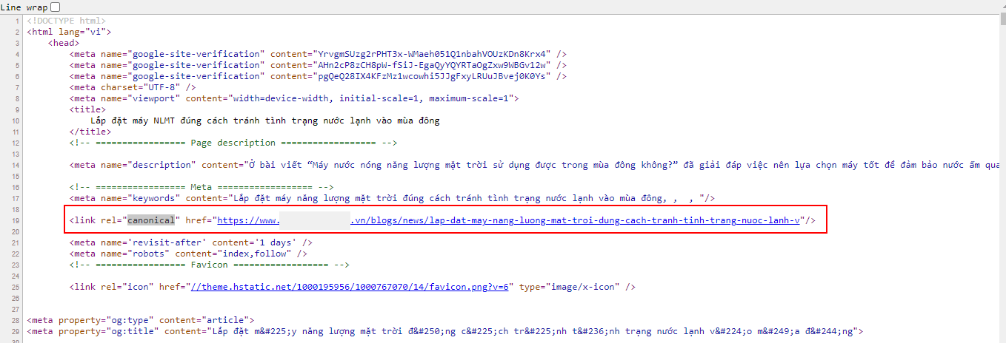Click line number 25 in gutter
The width and height of the screenshot is (1006, 343).
tap(16, 287)
